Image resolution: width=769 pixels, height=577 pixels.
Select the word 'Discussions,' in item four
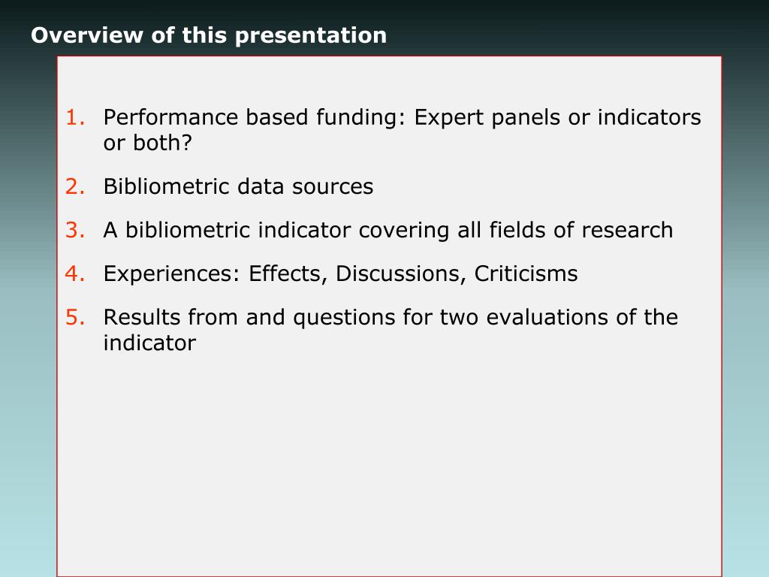[x=401, y=274]
